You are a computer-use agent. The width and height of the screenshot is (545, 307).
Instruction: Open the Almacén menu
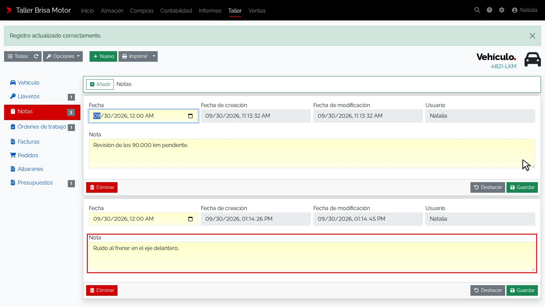[x=112, y=11]
